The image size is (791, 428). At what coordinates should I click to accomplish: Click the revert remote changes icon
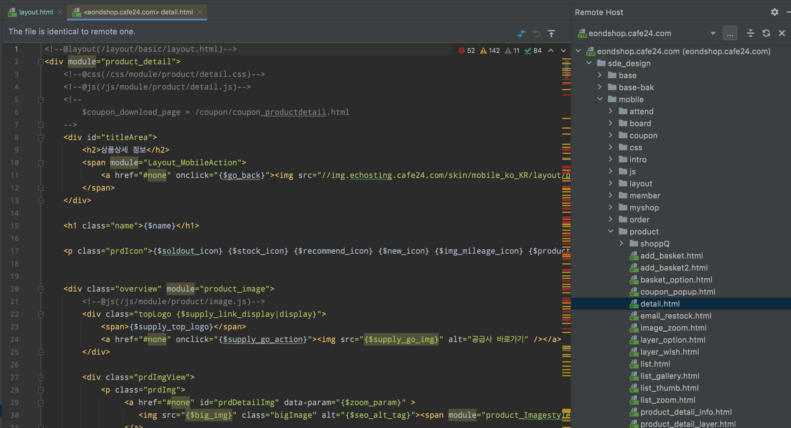(536, 33)
